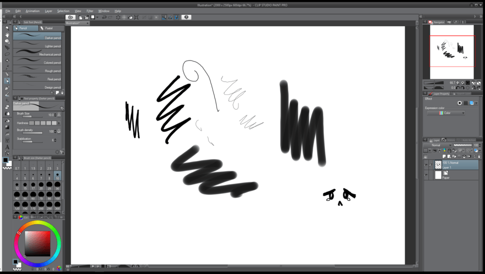The image size is (485, 274).
Task: Toggle snap to ruler in command bar
Action: pyautogui.click(x=164, y=17)
